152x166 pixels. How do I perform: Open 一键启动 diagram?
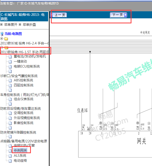[20, 62]
